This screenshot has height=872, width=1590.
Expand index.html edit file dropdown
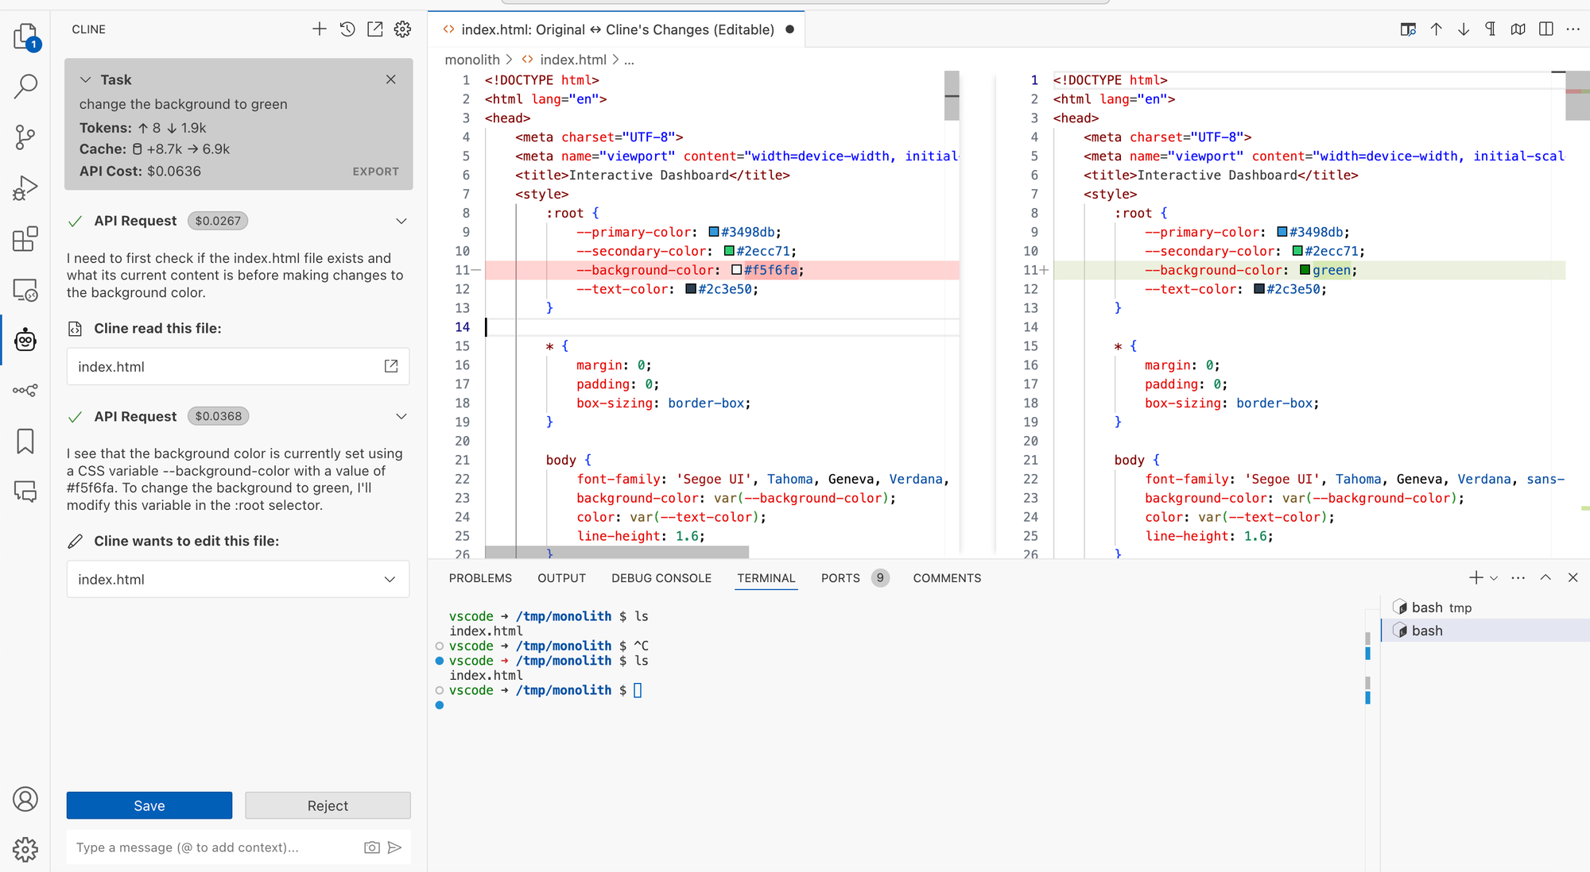coord(390,579)
